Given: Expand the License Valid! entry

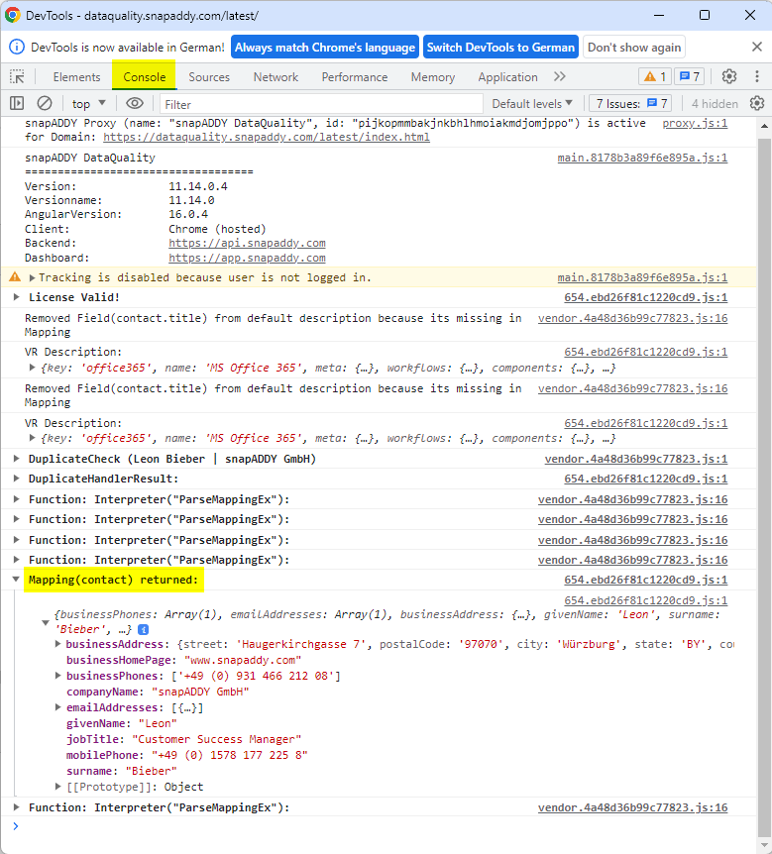Looking at the screenshot, I should [16, 297].
